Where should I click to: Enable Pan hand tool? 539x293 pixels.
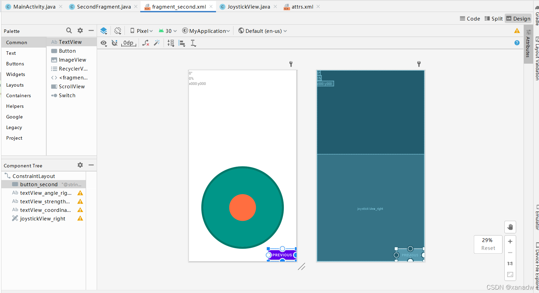click(x=510, y=227)
